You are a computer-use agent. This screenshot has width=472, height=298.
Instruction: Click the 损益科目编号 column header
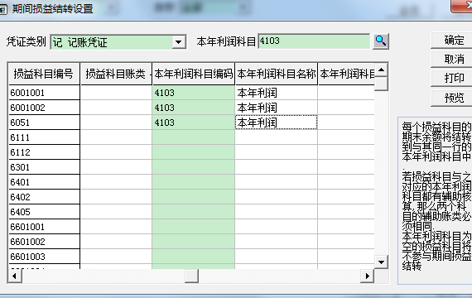(x=44, y=74)
